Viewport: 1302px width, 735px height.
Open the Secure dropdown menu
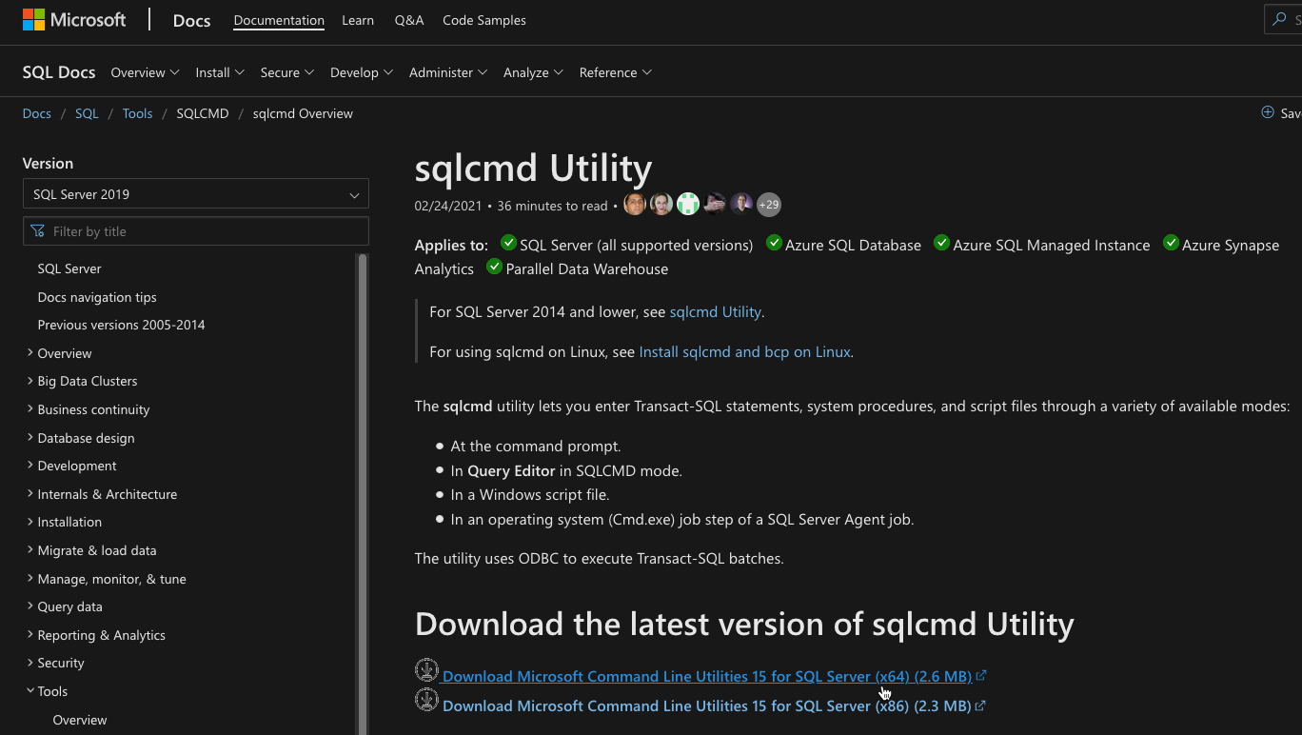click(x=287, y=72)
